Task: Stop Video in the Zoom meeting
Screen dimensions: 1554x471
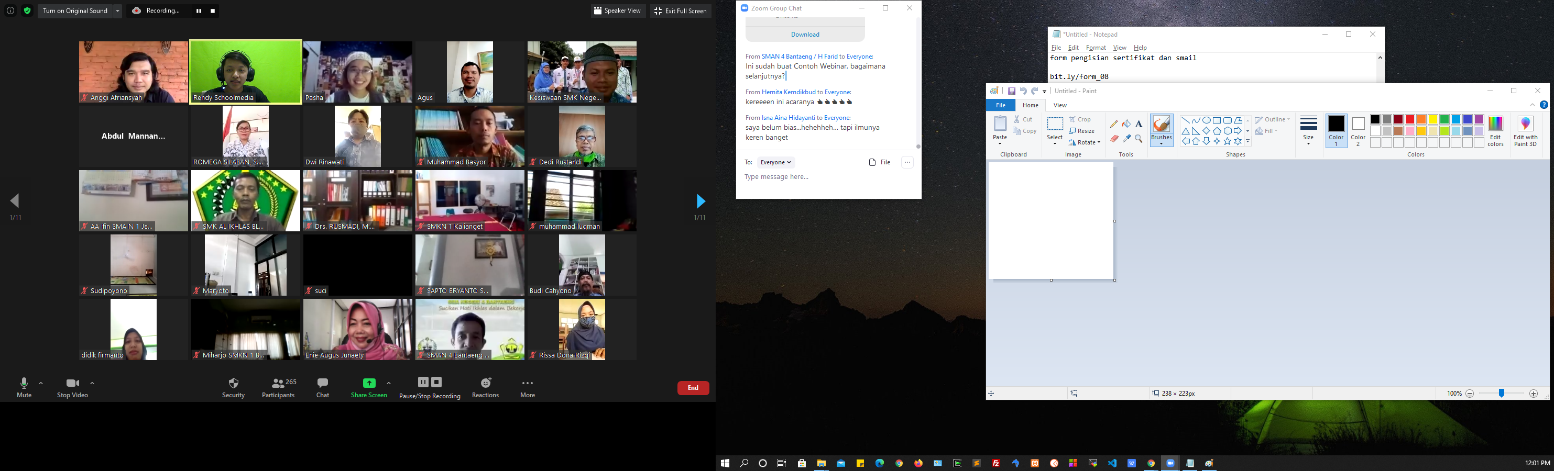Action: pyautogui.click(x=72, y=388)
